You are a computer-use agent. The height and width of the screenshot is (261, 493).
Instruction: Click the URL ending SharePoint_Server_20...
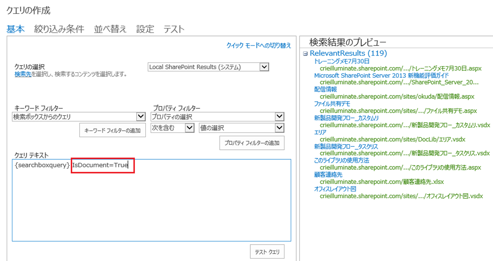[399, 83]
